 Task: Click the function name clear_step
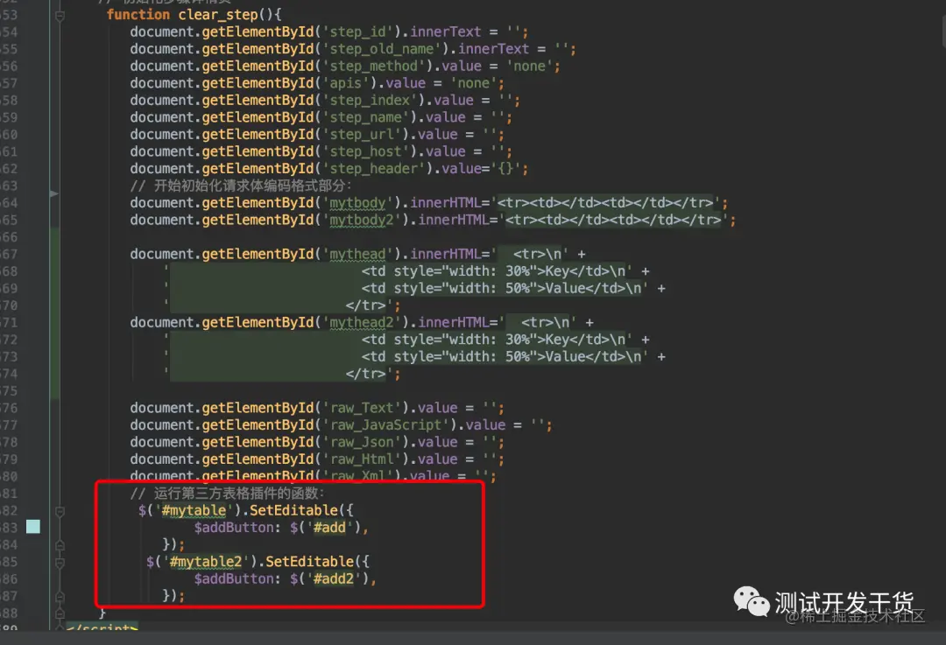pyautogui.click(x=218, y=15)
